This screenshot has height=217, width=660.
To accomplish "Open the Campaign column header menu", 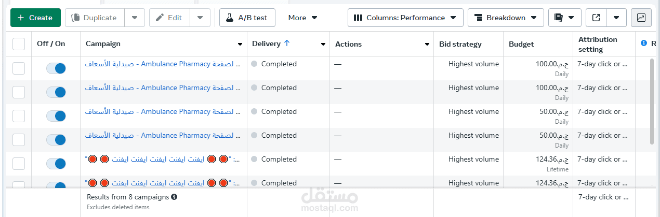I will coord(240,44).
